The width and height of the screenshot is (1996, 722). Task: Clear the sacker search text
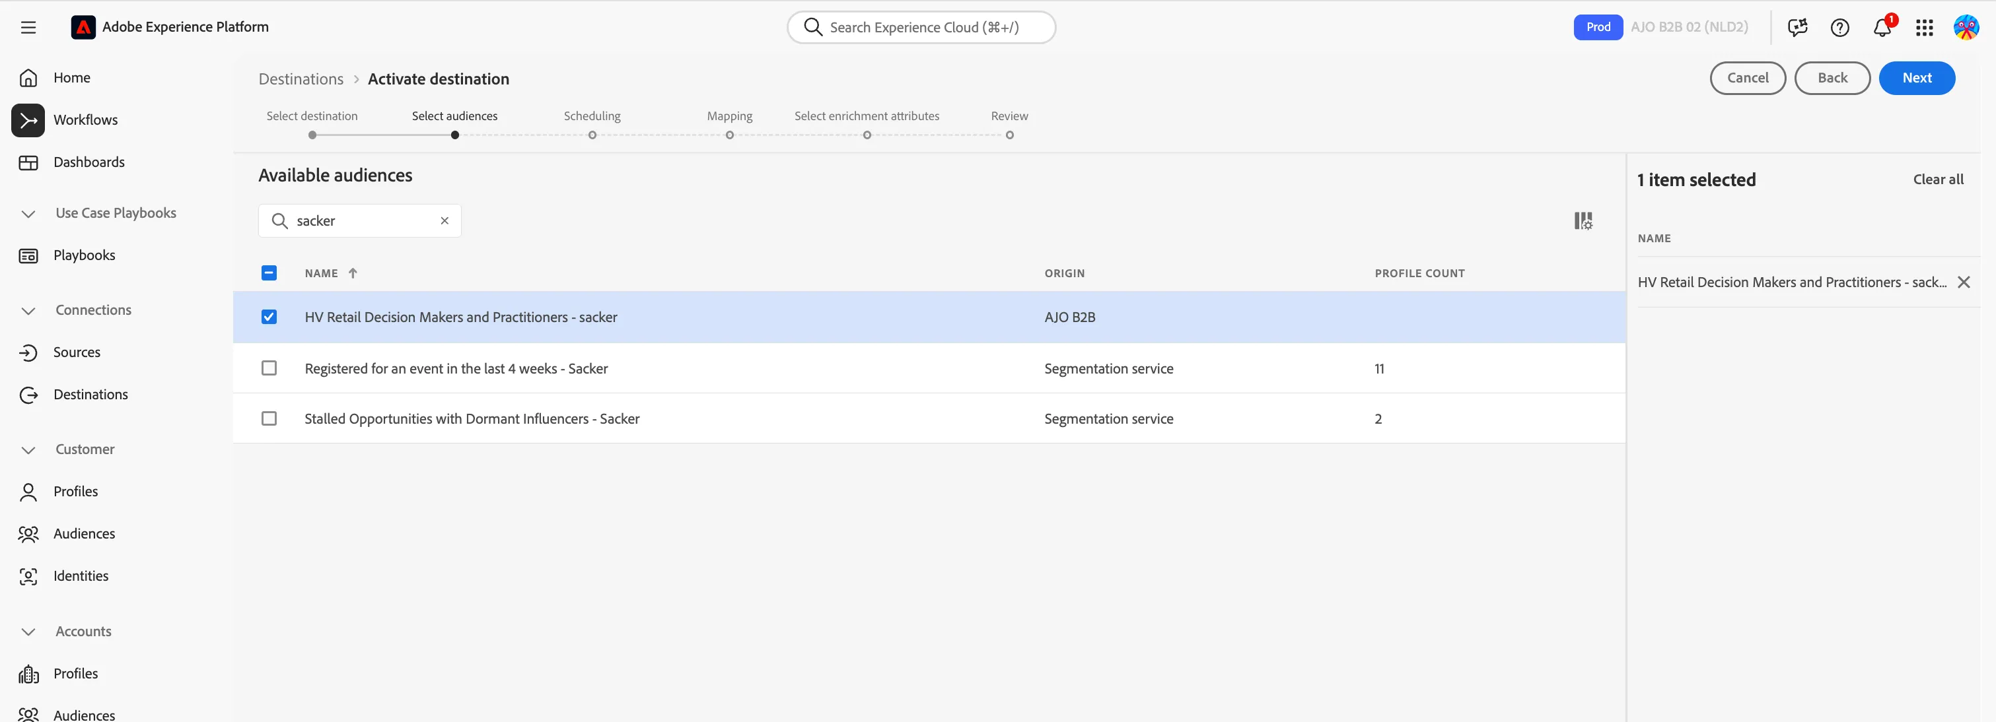pyautogui.click(x=445, y=220)
